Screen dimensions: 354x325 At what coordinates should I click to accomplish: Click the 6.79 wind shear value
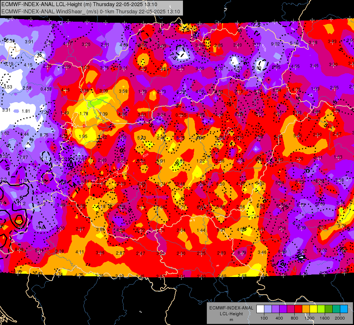coord(242,253)
